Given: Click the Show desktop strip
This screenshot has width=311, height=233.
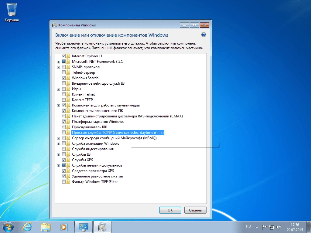Looking at the screenshot, I should (309, 227).
